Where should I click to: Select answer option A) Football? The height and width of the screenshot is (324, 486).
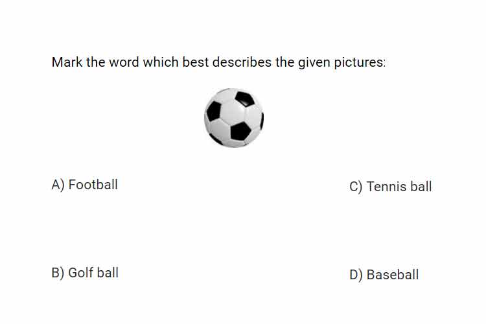coord(85,185)
